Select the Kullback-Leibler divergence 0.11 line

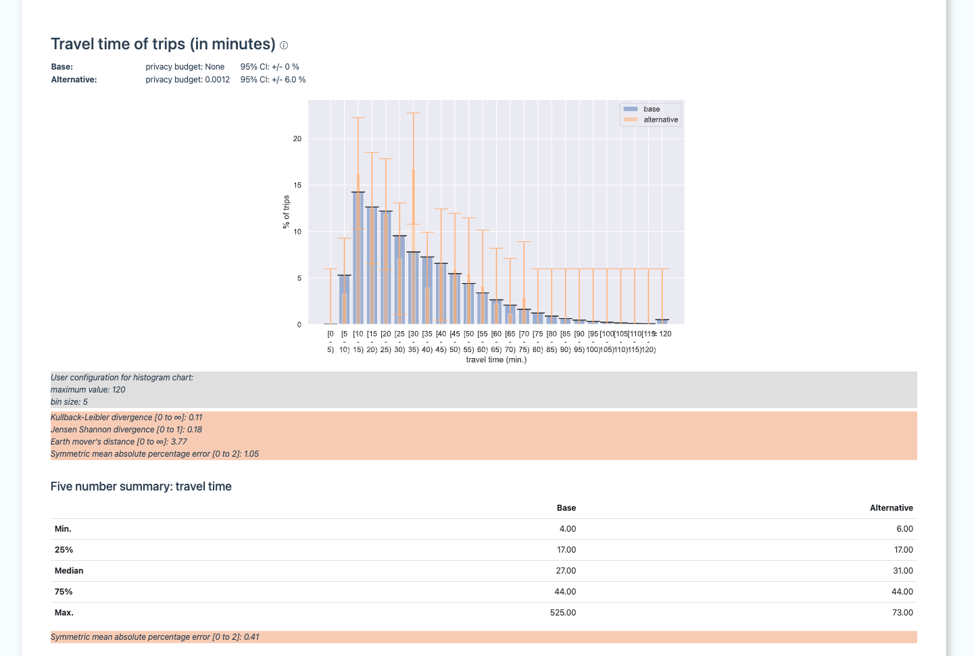[x=126, y=418]
